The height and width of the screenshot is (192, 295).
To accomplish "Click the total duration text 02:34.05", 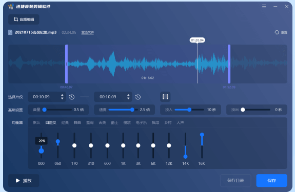I will pyautogui.click(x=69, y=32).
